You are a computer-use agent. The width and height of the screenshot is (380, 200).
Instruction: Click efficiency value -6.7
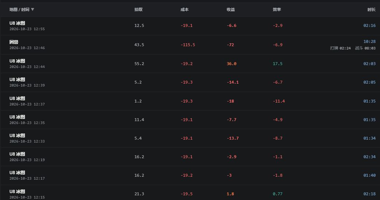(x=278, y=82)
